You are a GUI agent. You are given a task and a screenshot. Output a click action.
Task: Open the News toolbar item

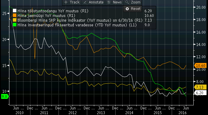coord(114,2)
